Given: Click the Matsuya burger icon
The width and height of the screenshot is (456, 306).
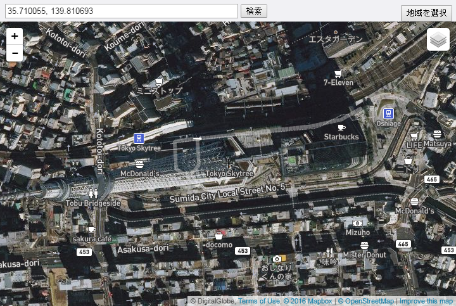Looking at the screenshot, I should [x=437, y=134].
